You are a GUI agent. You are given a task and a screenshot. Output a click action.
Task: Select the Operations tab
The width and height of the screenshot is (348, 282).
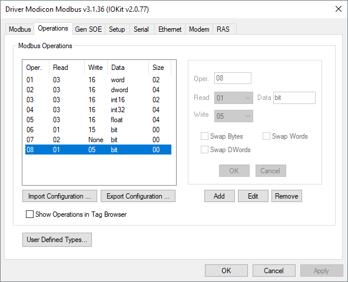(x=53, y=28)
